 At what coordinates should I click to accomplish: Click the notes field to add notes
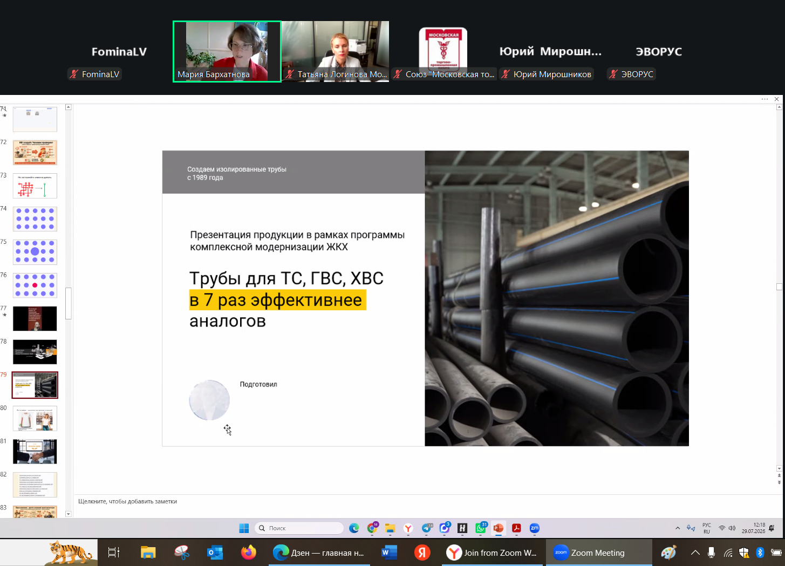tap(426, 501)
